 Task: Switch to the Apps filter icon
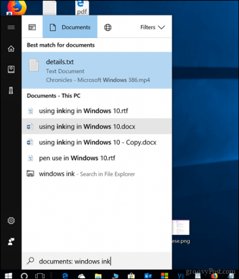tap(32, 27)
